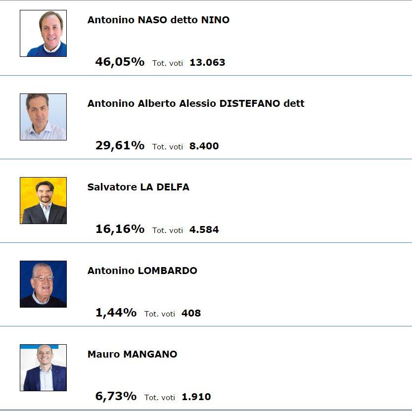The width and height of the screenshot is (412, 411).
Task: Select the 4.584 total votes value
Action: 204,230
